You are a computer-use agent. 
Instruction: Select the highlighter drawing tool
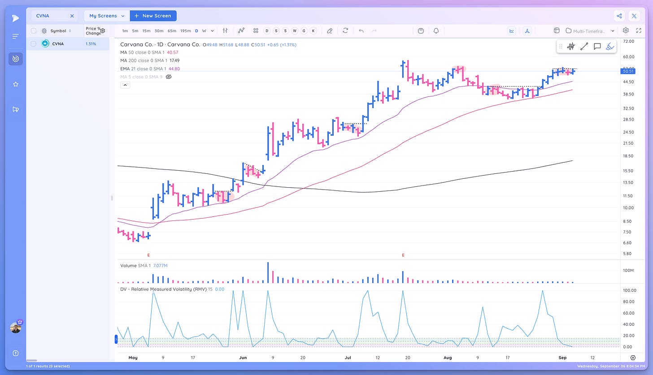point(609,46)
